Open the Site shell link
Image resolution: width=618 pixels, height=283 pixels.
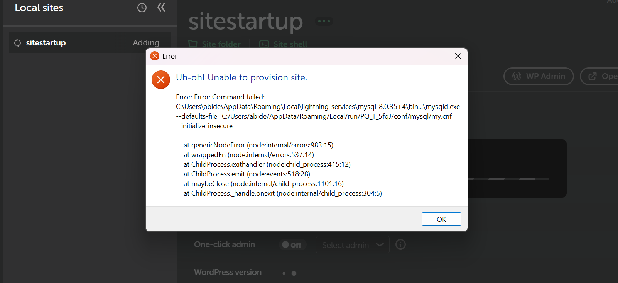point(290,44)
